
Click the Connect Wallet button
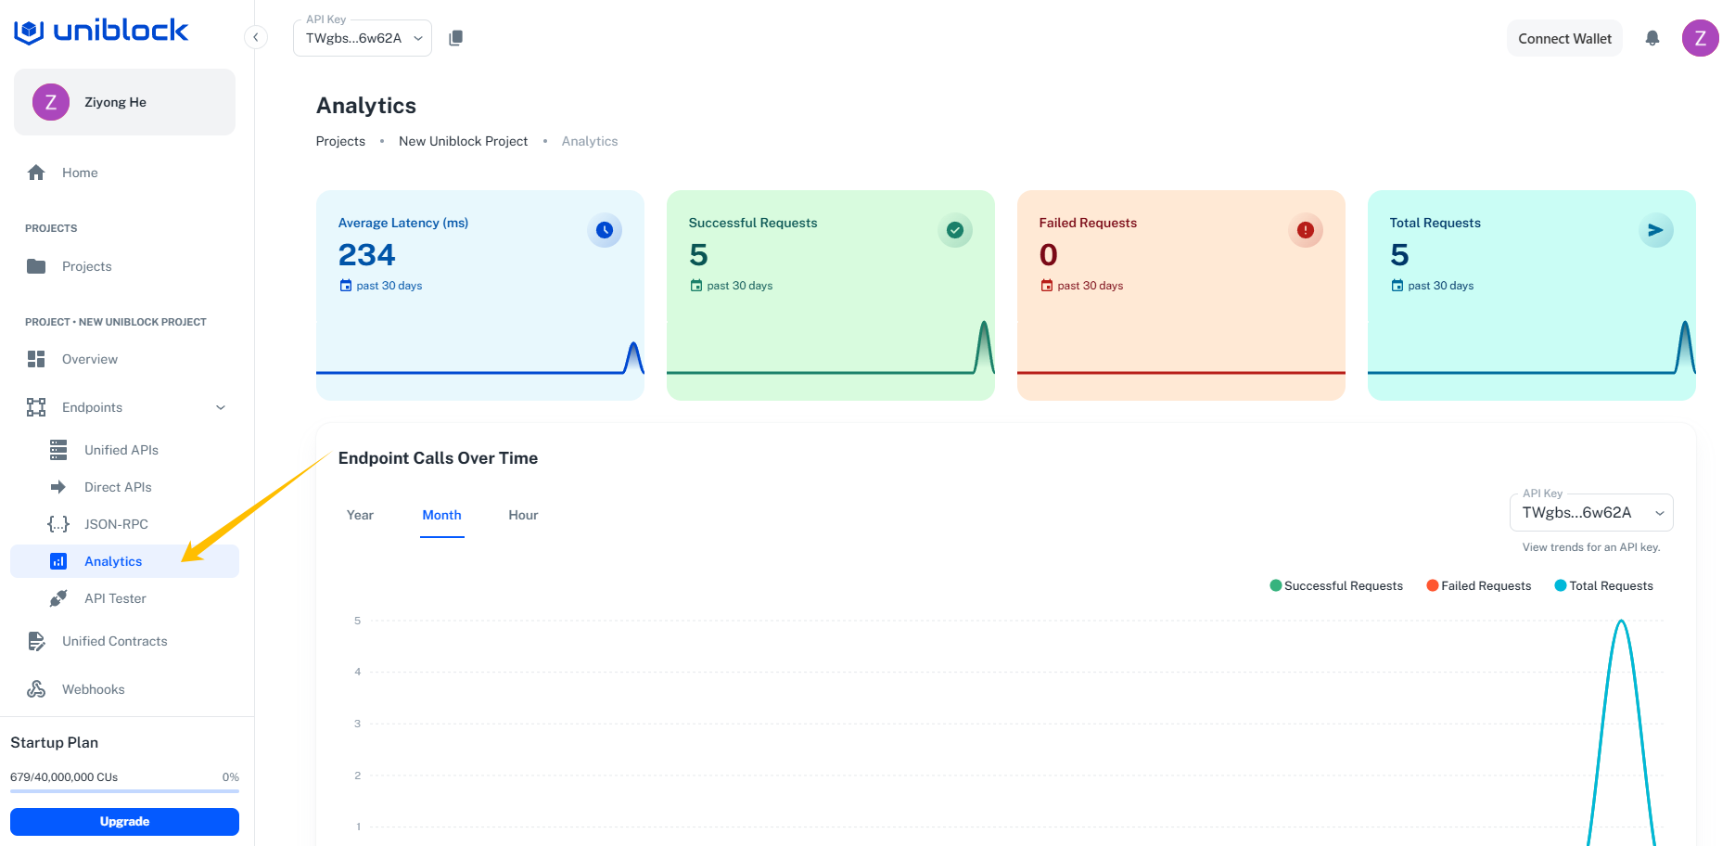click(1565, 38)
